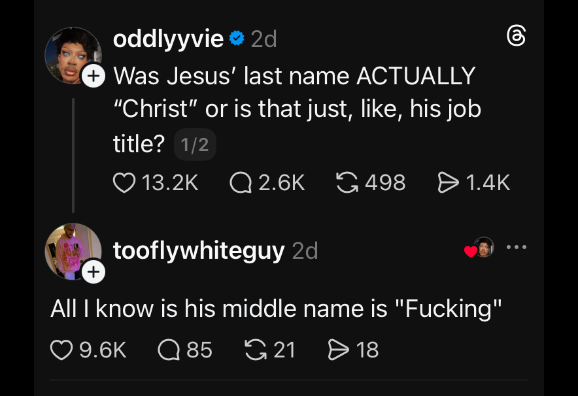Image resolution: width=578 pixels, height=396 pixels.
Task: View oddlyyvie's profile picture
Action: pos(72,56)
